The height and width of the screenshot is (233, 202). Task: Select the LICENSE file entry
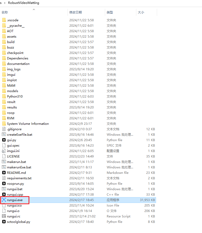coord(13,156)
